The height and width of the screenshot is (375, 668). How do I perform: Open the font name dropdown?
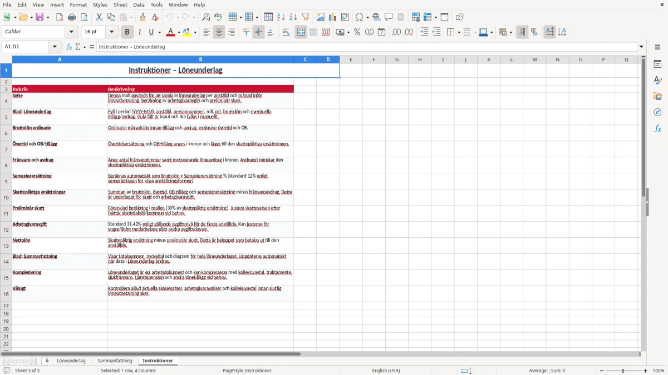(x=72, y=32)
